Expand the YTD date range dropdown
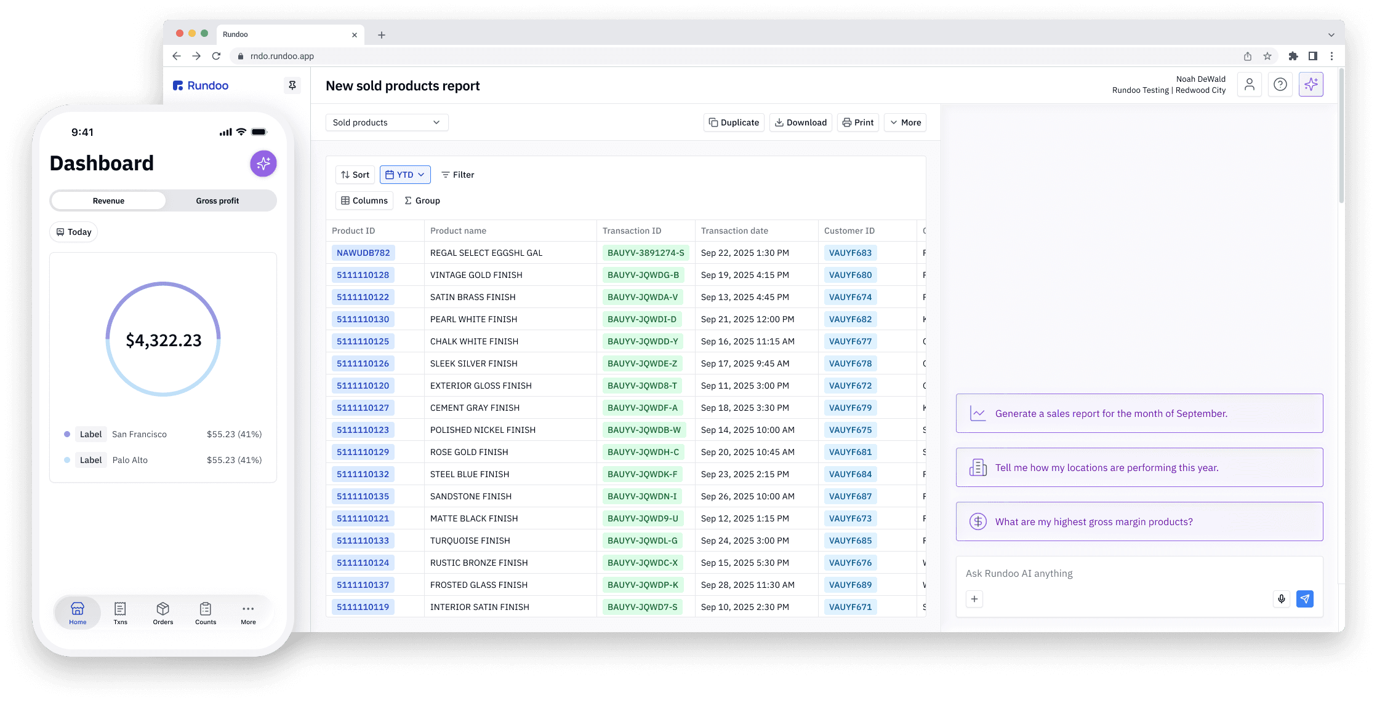The height and width of the screenshot is (701, 1377). pos(405,175)
